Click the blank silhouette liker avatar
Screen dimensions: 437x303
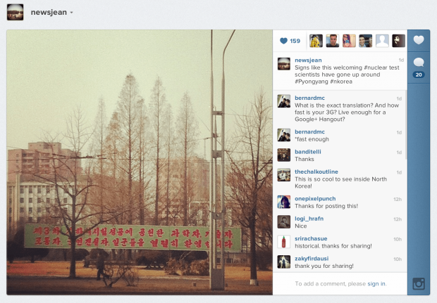tap(382, 41)
